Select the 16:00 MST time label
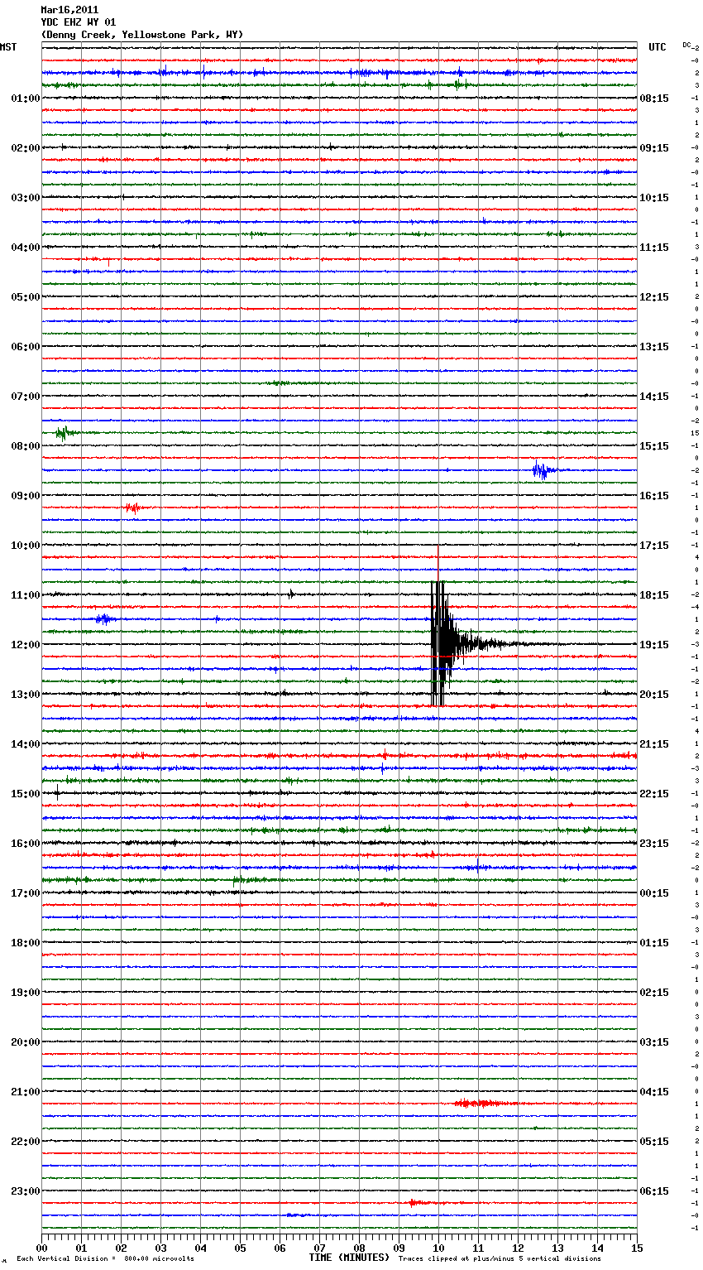703x1270 pixels. click(x=26, y=844)
